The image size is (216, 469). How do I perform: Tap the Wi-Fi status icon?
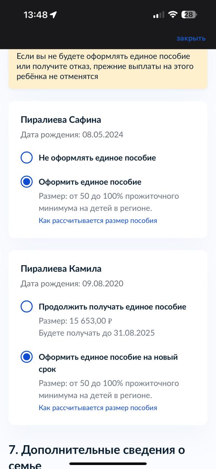[173, 15]
